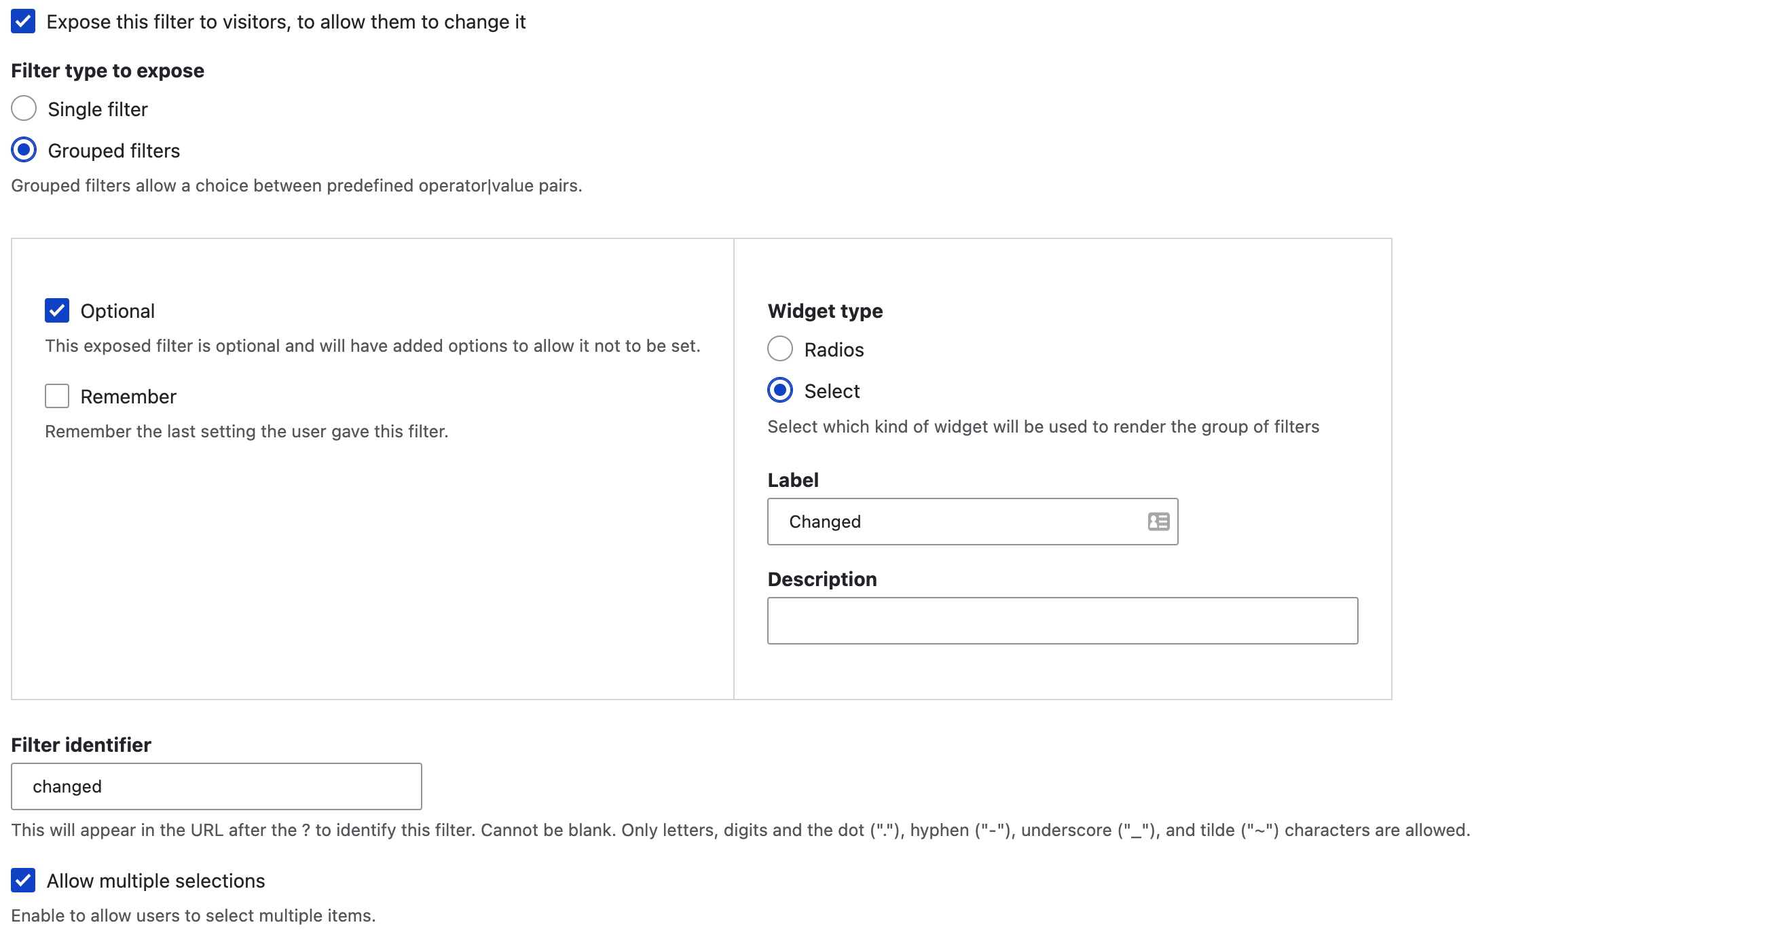Click the Radios label text

834,350
